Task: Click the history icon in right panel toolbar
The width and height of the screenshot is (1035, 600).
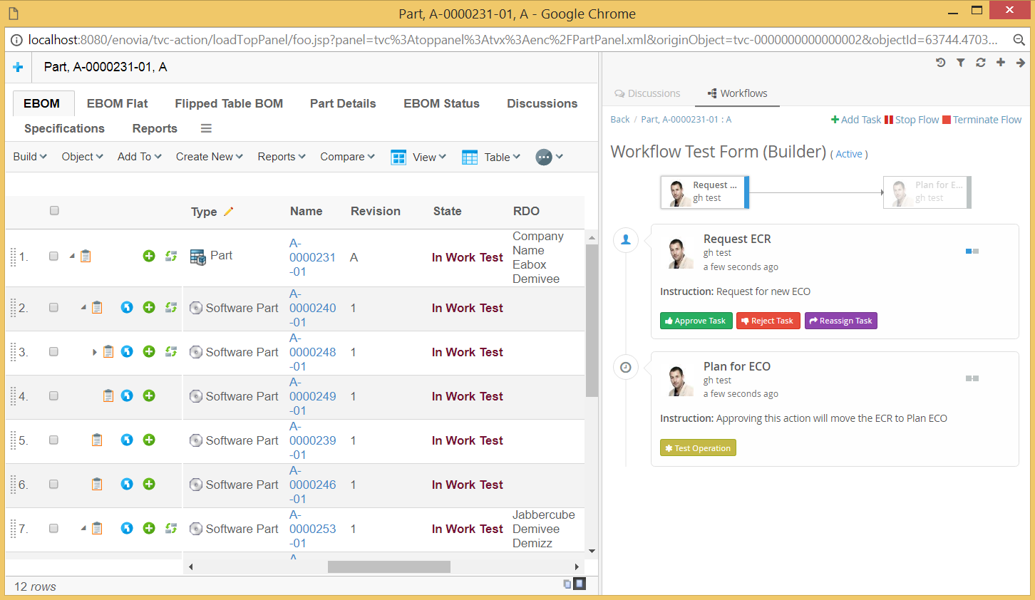Action: 941,63
